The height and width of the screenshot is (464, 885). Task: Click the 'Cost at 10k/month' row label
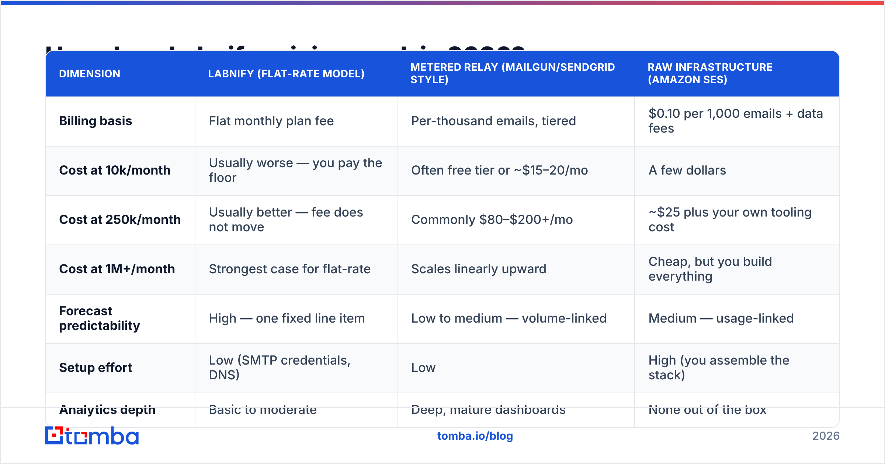pos(115,170)
